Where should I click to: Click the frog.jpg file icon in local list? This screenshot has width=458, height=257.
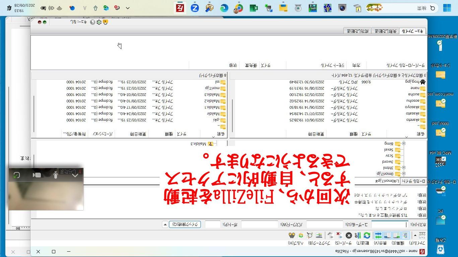point(422,82)
